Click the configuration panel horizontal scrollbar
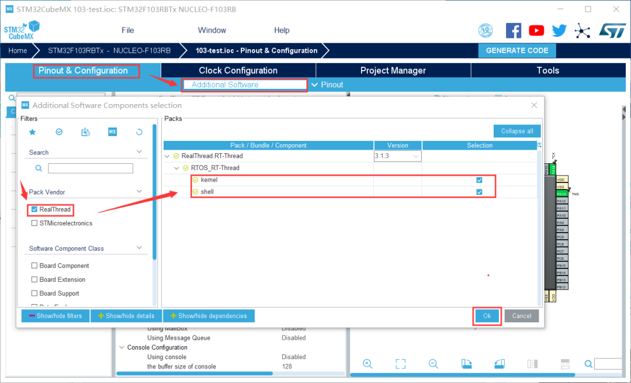Screen dimensions: 631x383 (x=195, y=373)
